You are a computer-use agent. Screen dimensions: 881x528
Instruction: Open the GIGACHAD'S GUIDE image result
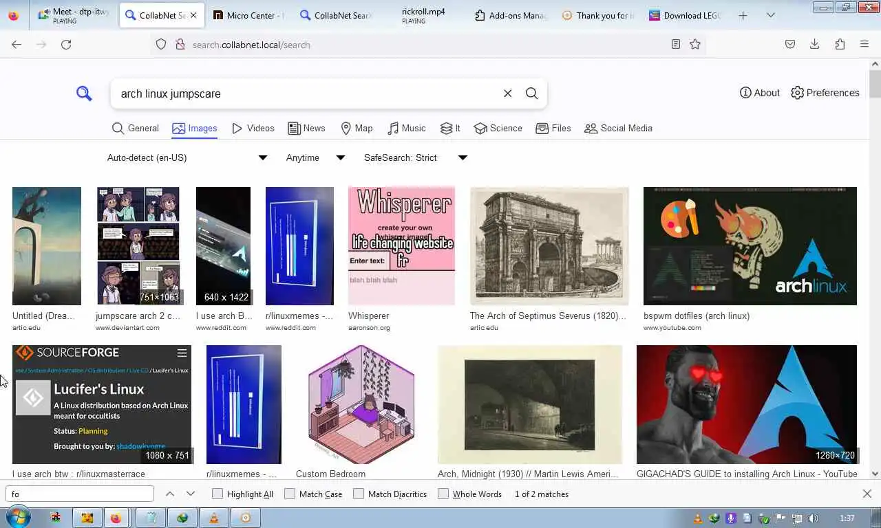point(747,404)
